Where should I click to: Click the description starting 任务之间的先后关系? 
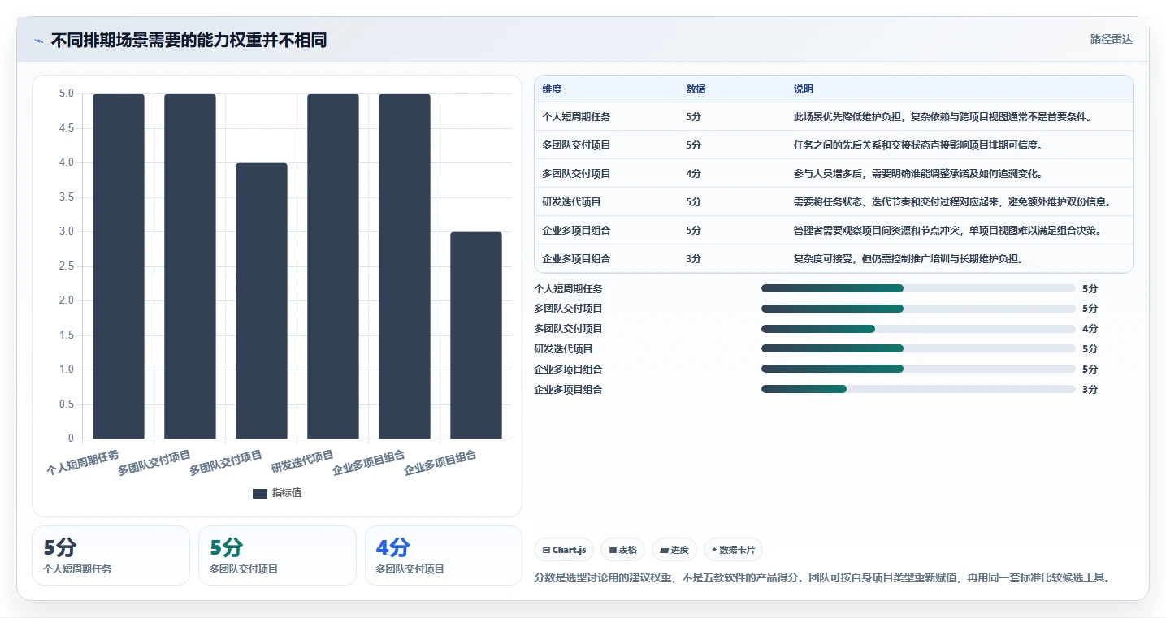(x=918, y=145)
